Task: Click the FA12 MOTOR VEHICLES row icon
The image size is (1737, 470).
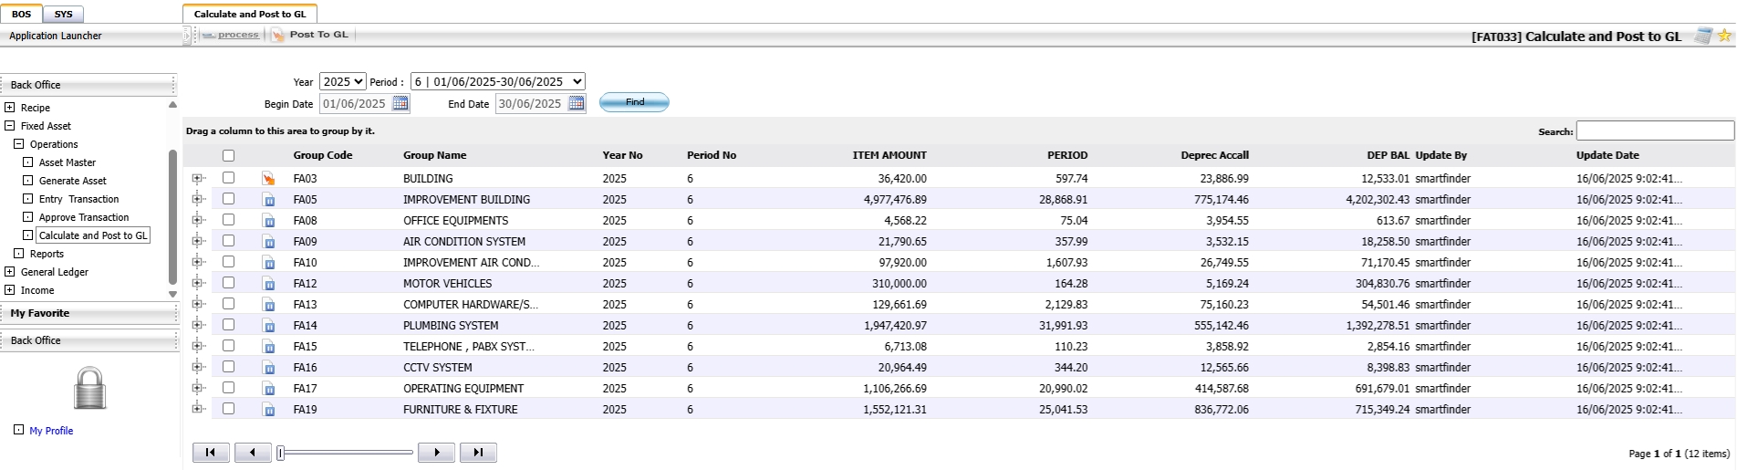Action: pos(269,284)
